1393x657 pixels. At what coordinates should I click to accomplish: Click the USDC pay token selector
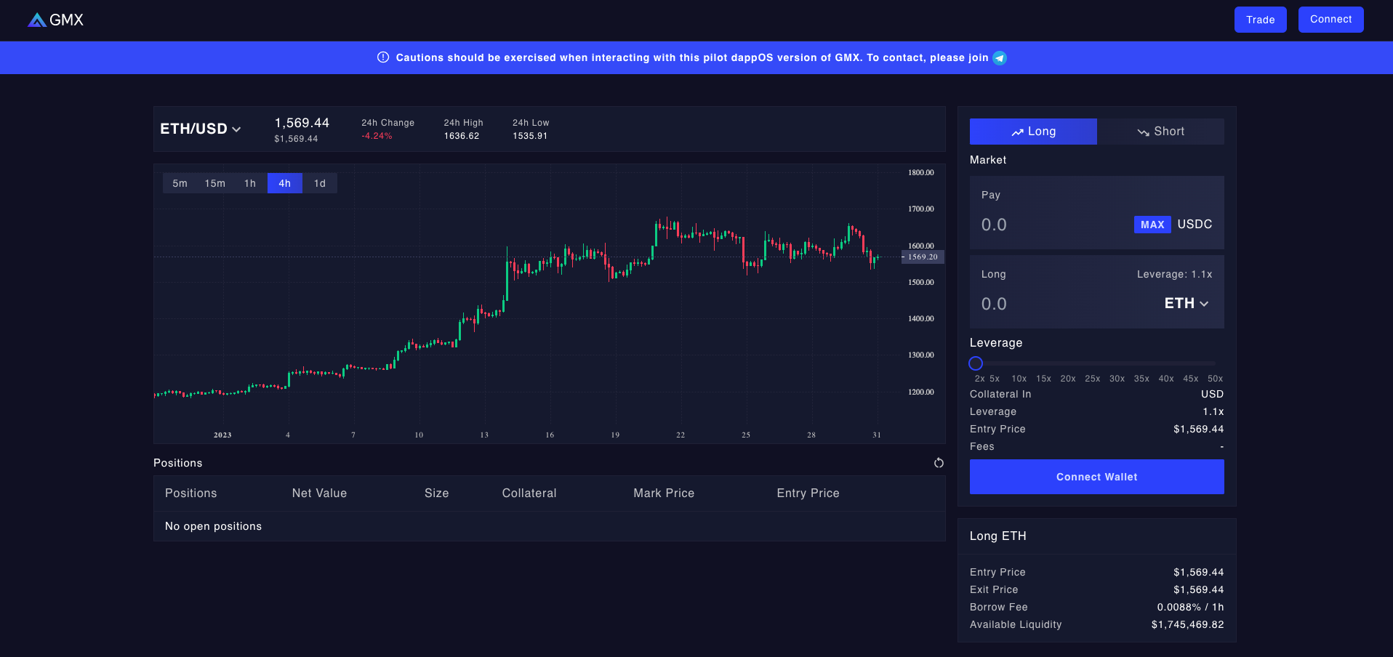pos(1195,225)
